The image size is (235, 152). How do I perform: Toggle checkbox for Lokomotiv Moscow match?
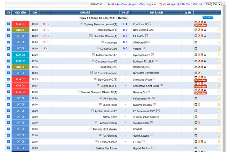[8, 36]
